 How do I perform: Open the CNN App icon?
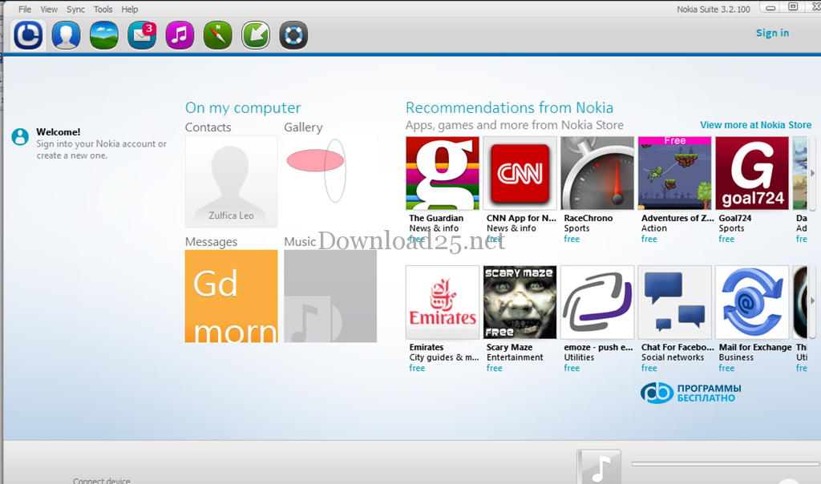[520, 173]
